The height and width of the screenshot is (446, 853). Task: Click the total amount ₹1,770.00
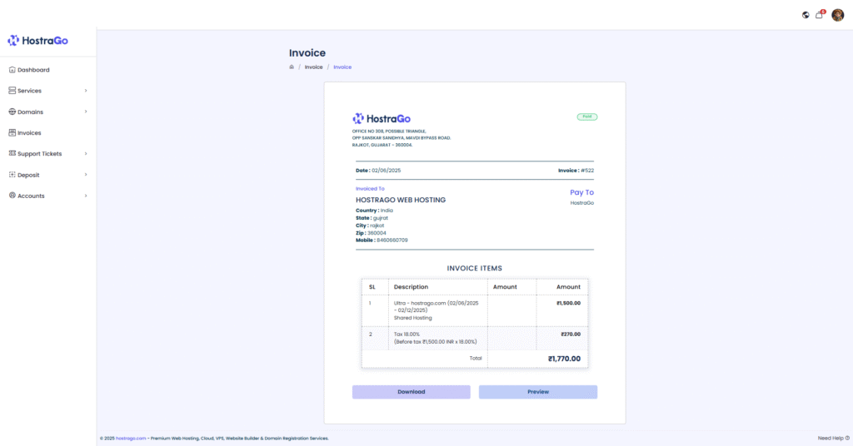(564, 359)
